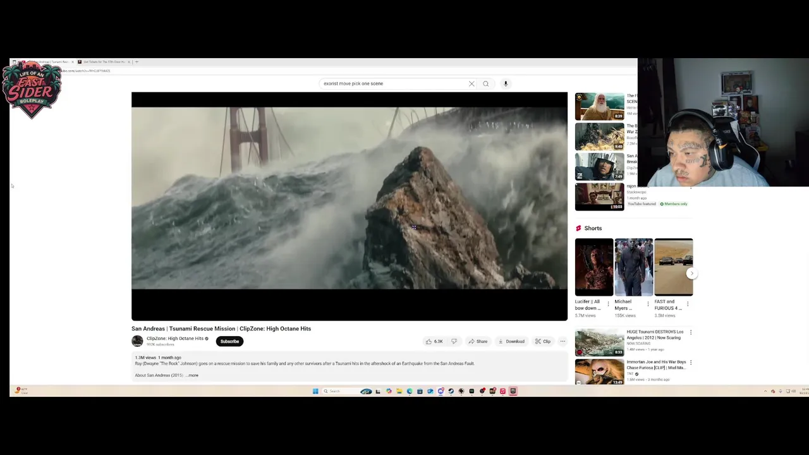Click the Members only badge
The width and height of the screenshot is (809, 455).
coord(674,204)
